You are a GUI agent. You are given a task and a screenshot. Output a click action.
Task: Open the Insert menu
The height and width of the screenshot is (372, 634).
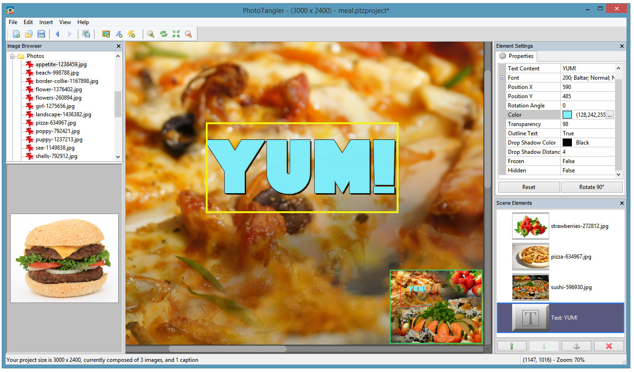coord(46,22)
